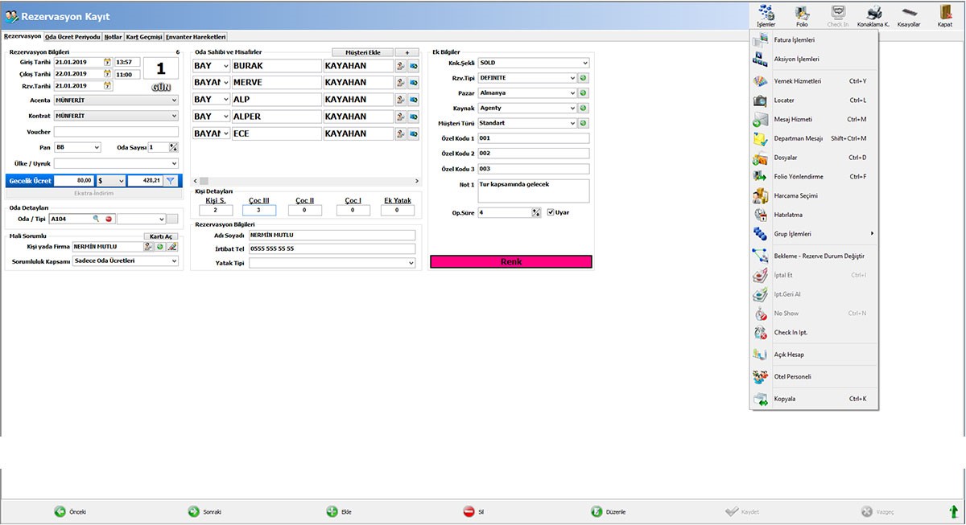Toggle the Uyar checkbox
Screen dimensions: 966x525
point(551,212)
